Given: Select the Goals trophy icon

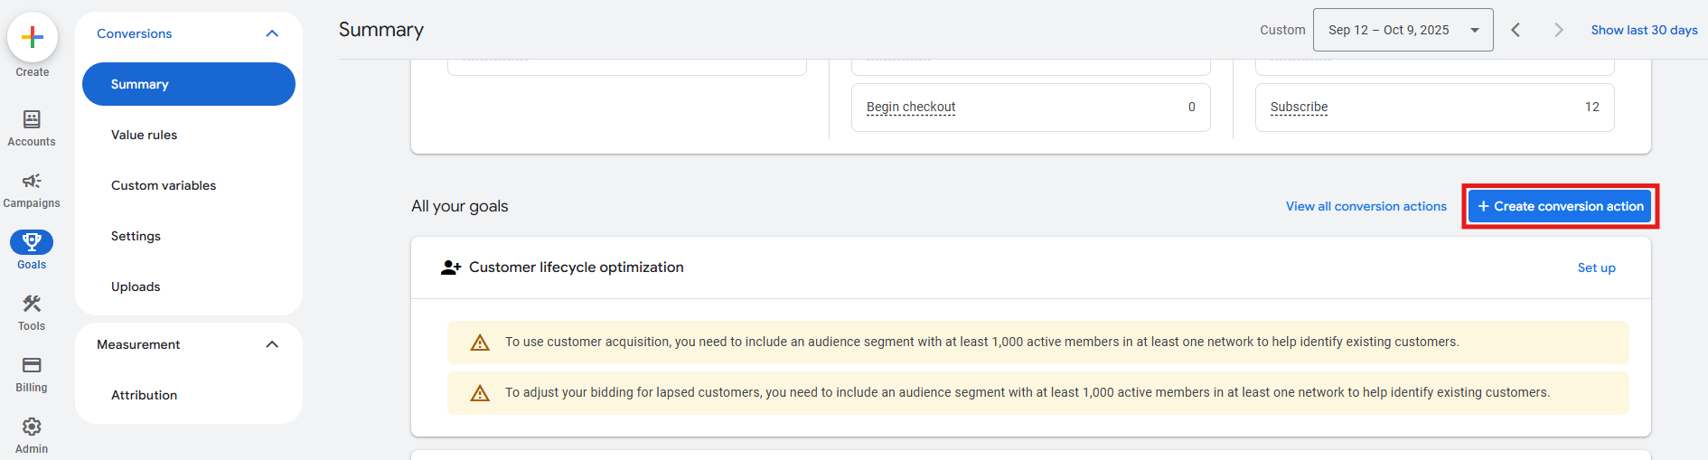Looking at the screenshot, I should click(x=32, y=242).
